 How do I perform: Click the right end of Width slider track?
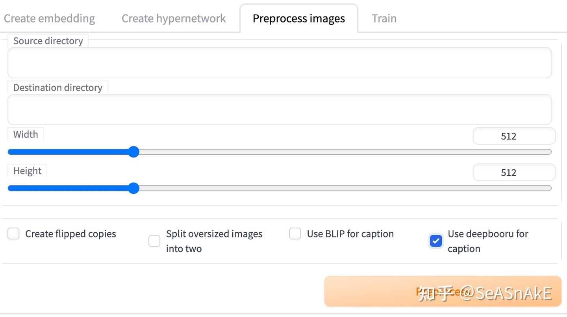(x=548, y=152)
